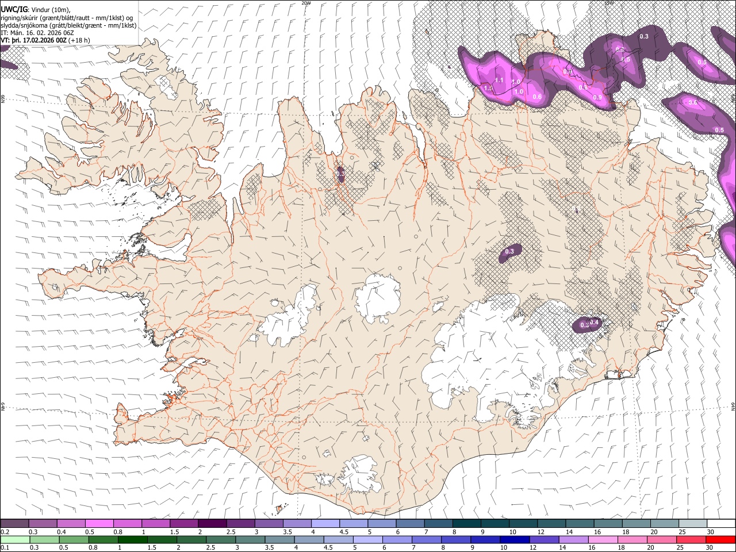736x552 pixels.
Task: Click the deep blue swatch labeled 10 in lower legend
Action: pos(513,539)
